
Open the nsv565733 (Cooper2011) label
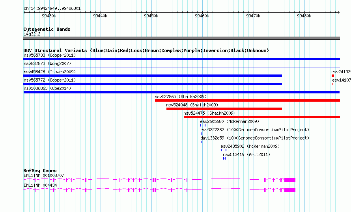point(50,55)
